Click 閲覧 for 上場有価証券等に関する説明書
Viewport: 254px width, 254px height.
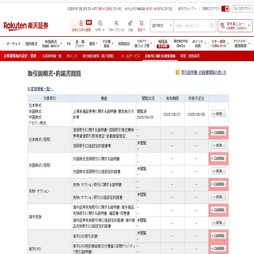tap(218, 114)
